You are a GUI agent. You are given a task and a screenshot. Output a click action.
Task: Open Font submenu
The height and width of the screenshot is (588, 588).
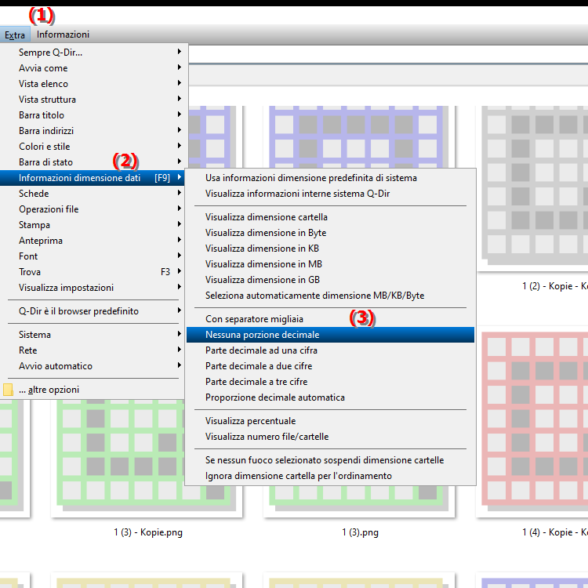click(93, 256)
